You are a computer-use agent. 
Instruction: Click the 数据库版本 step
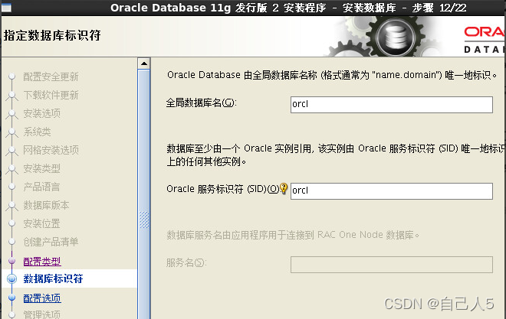(x=46, y=205)
